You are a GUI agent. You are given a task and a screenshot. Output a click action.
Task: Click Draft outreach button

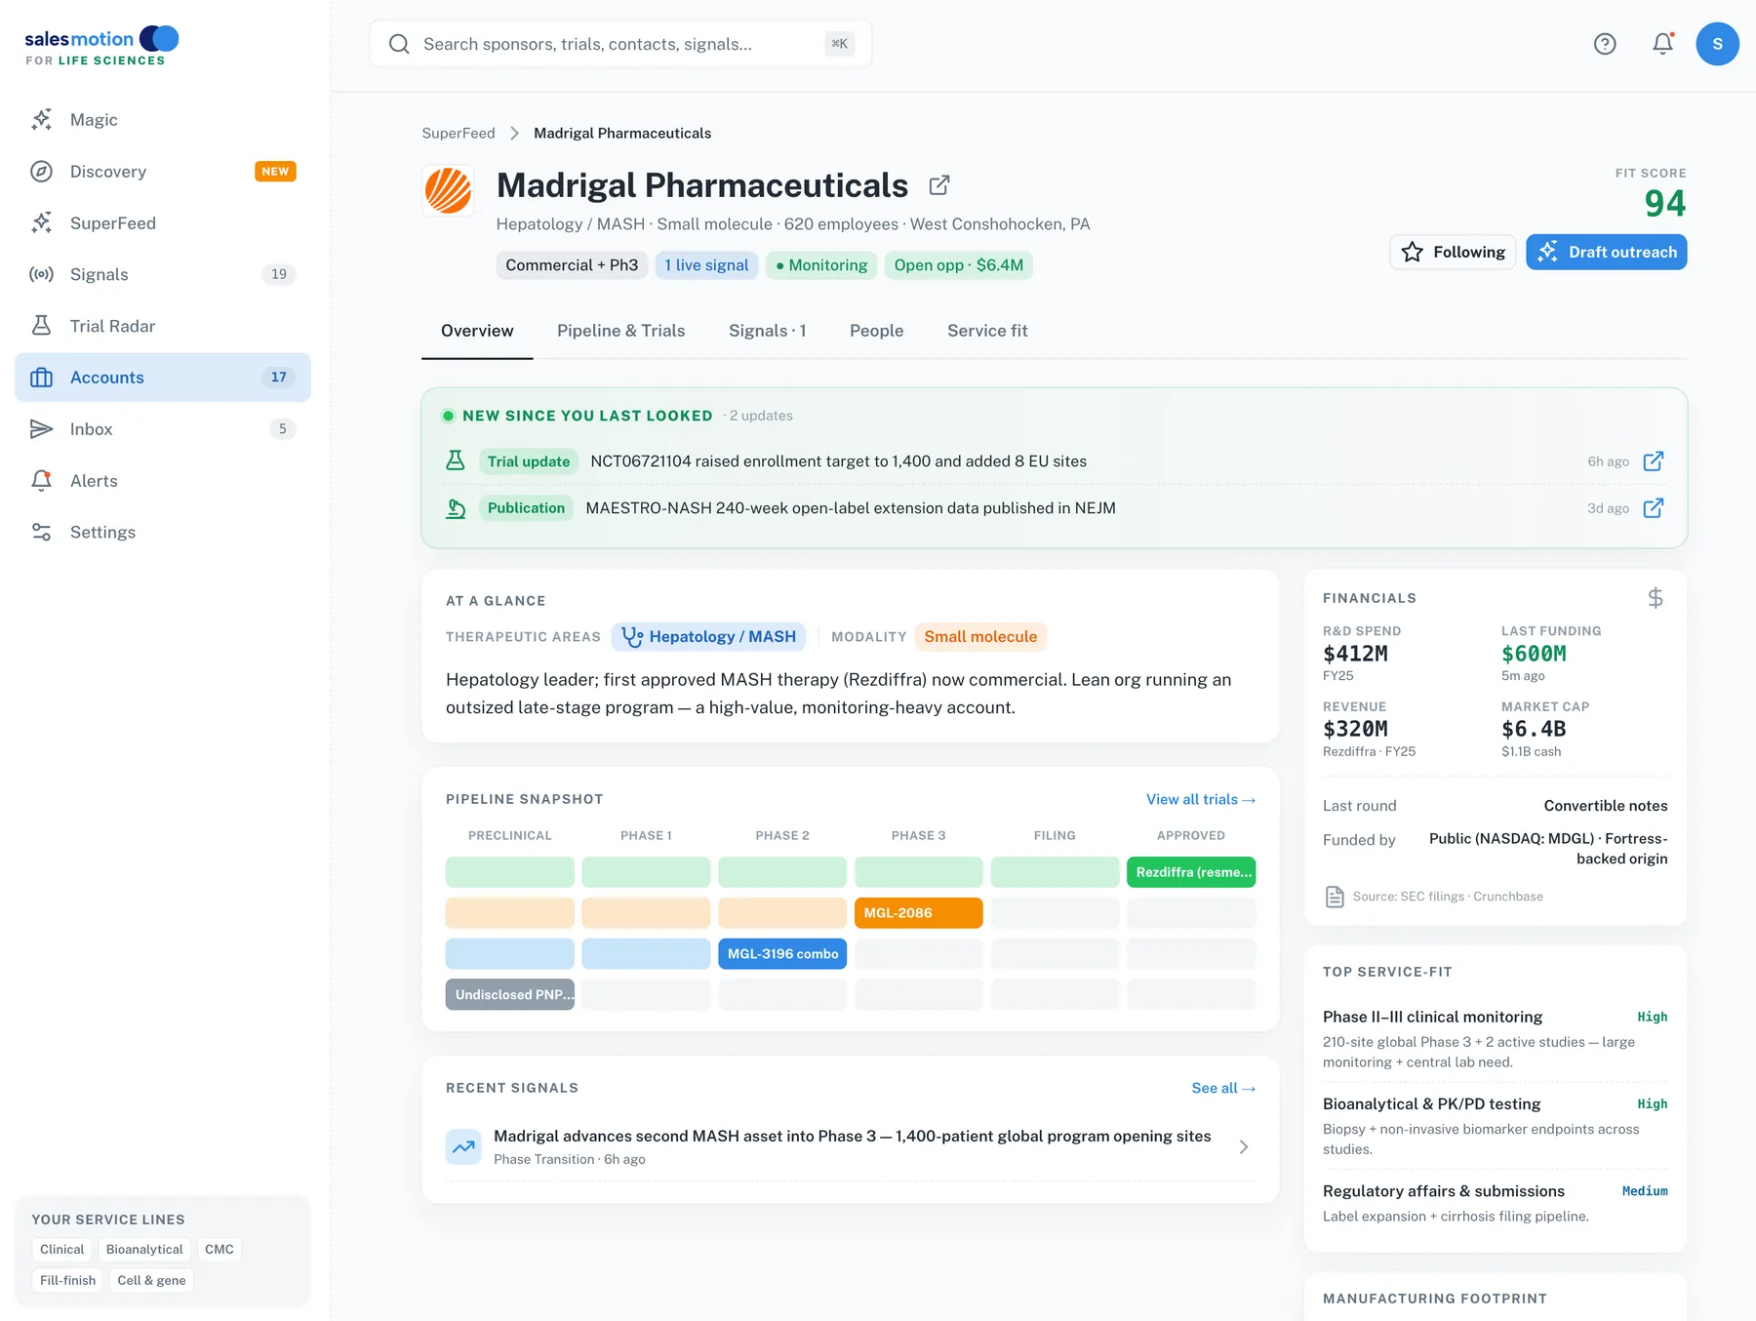click(1607, 253)
